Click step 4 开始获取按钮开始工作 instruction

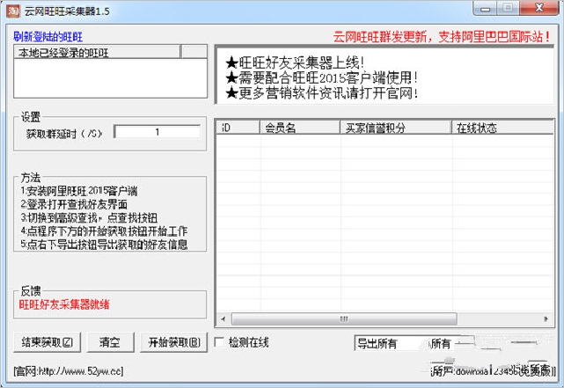click(105, 231)
